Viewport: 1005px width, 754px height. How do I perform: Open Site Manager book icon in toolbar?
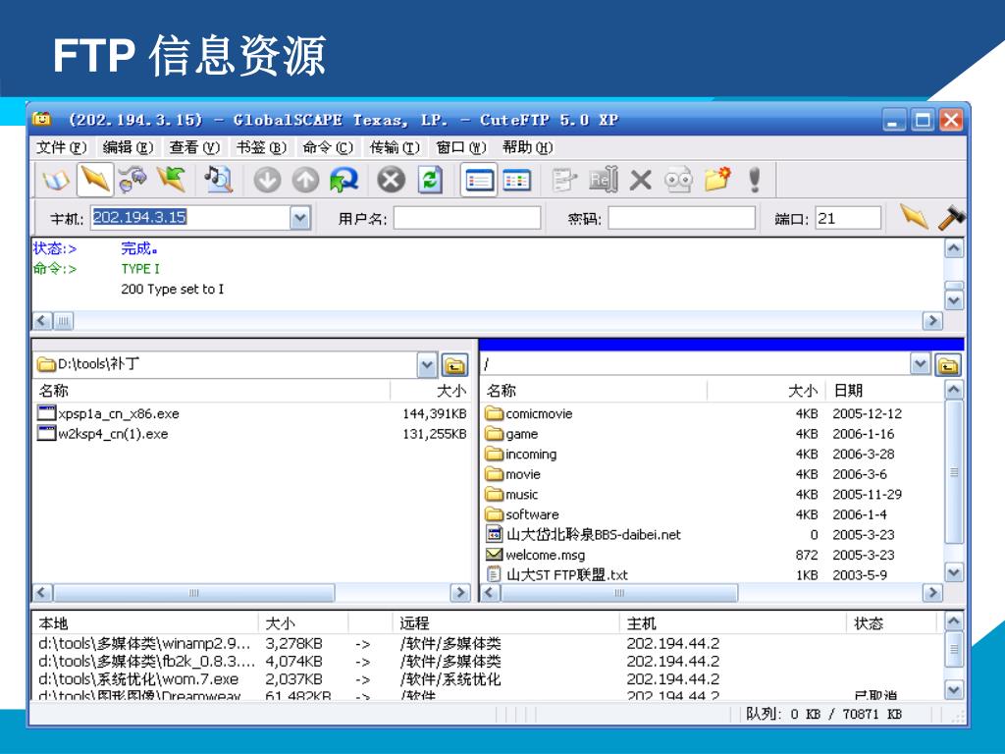pos(55,180)
